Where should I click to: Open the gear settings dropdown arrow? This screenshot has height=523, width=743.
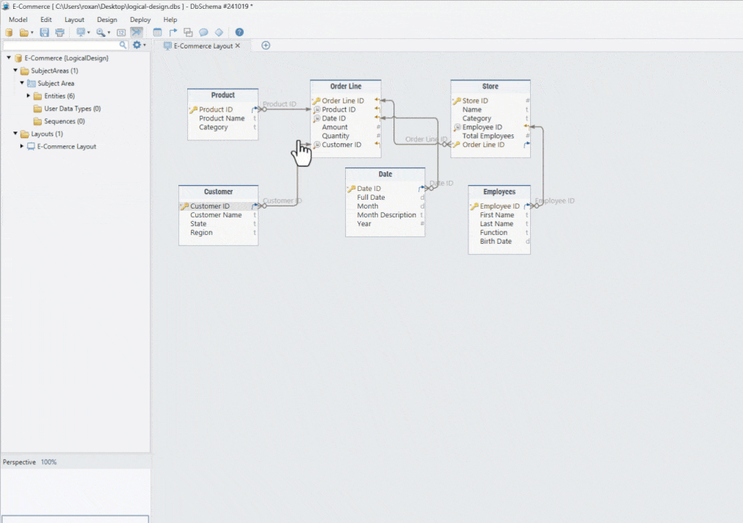pyautogui.click(x=145, y=45)
